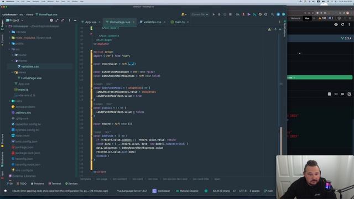
Task: Open the Git tool window button
Action: (9, 184)
